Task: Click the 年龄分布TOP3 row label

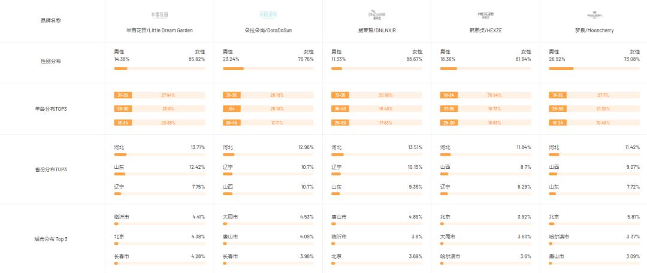Action: pyautogui.click(x=51, y=109)
